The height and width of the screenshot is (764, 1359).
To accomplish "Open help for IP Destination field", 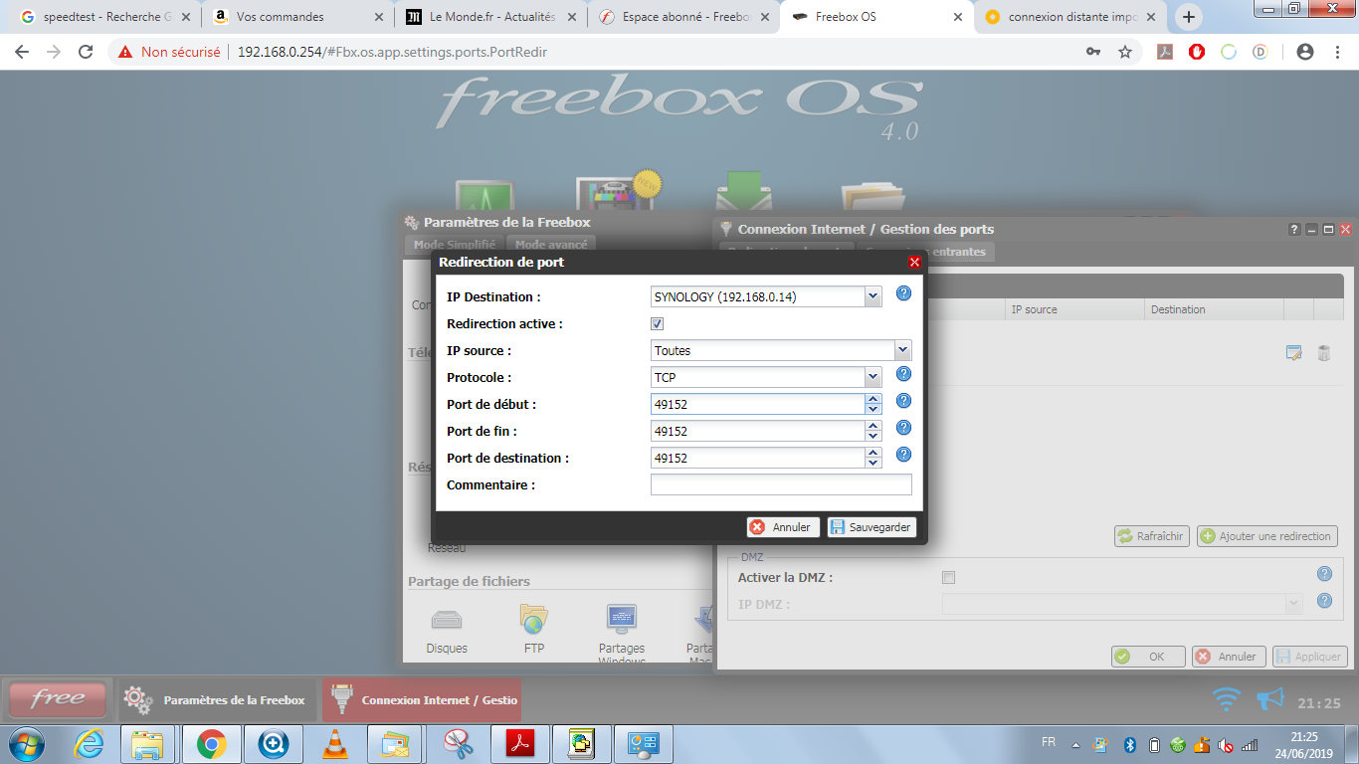I will [x=903, y=293].
